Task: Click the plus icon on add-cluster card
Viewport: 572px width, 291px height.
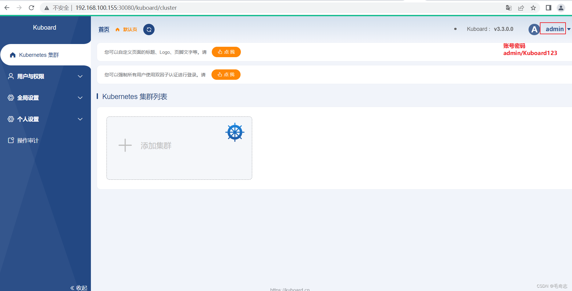Action: click(125, 145)
